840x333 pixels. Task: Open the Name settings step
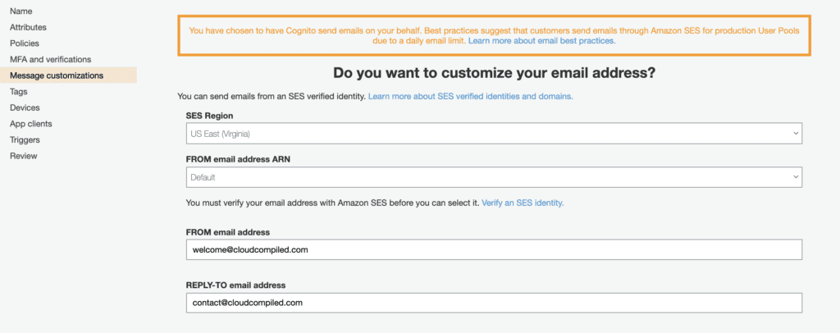point(21,11)
